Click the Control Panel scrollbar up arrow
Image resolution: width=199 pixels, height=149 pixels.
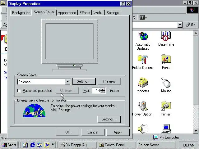[x=196, y=33]
